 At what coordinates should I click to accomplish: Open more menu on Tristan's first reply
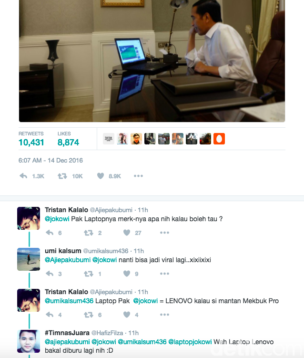164,233
